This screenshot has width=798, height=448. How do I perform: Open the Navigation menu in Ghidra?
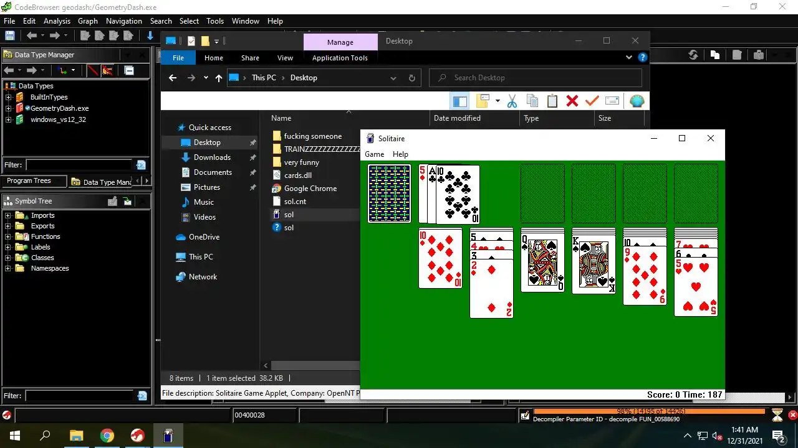coord(124,21)
